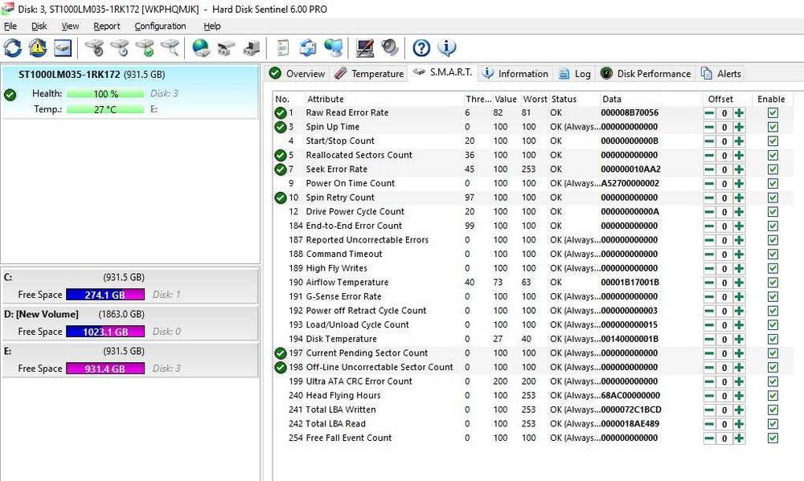
Task: Open the configuration monitor and pen icon
Action: point(365,48)
